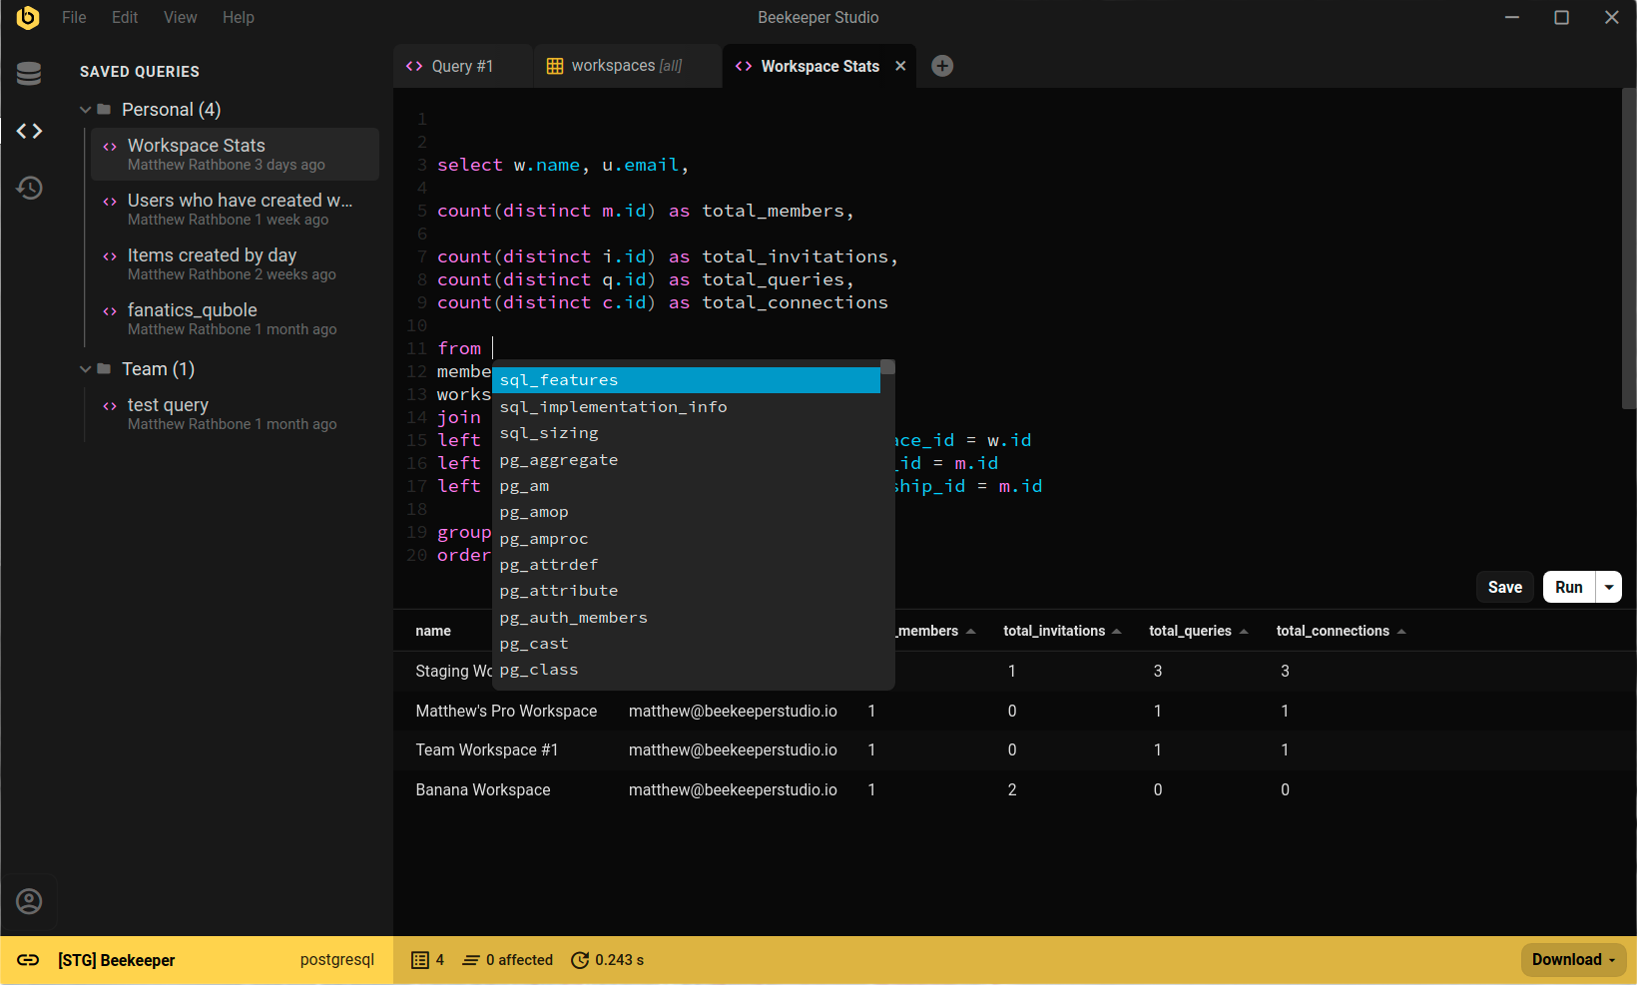Add a new tab with plus icon
Image resolution: width=1637 pixels, height=985 pixels.
click(941, 66)
